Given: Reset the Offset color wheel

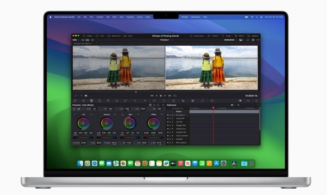Looking at the screenshot, I should pyautogui.click(x=162, y=115).
